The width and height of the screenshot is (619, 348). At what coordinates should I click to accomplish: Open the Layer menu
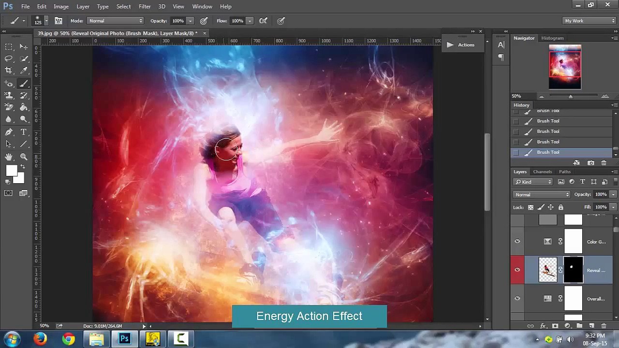click(x=83, y=6)
